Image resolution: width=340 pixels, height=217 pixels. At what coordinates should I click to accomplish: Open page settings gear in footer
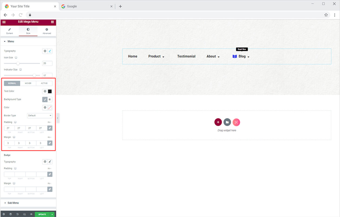tap(4, 214)
